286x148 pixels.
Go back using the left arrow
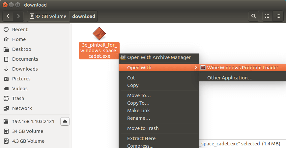[8, 16]
